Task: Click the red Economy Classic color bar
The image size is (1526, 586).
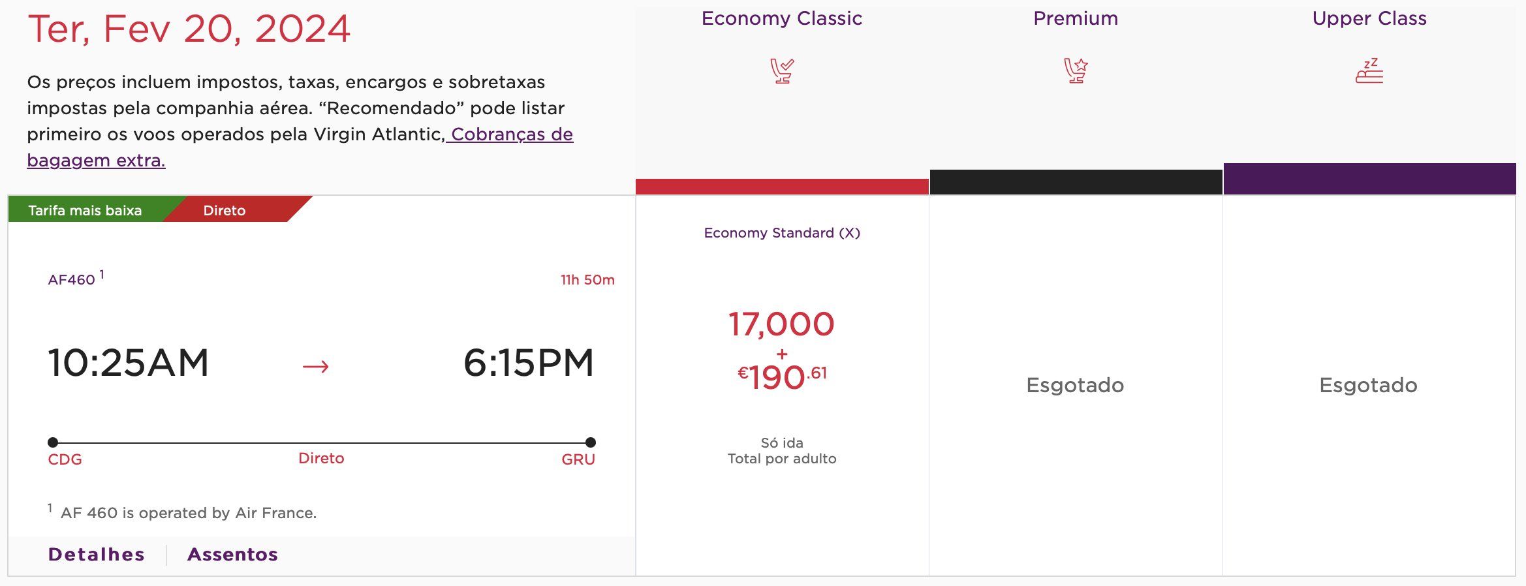Action: click(x=782, y=187)
